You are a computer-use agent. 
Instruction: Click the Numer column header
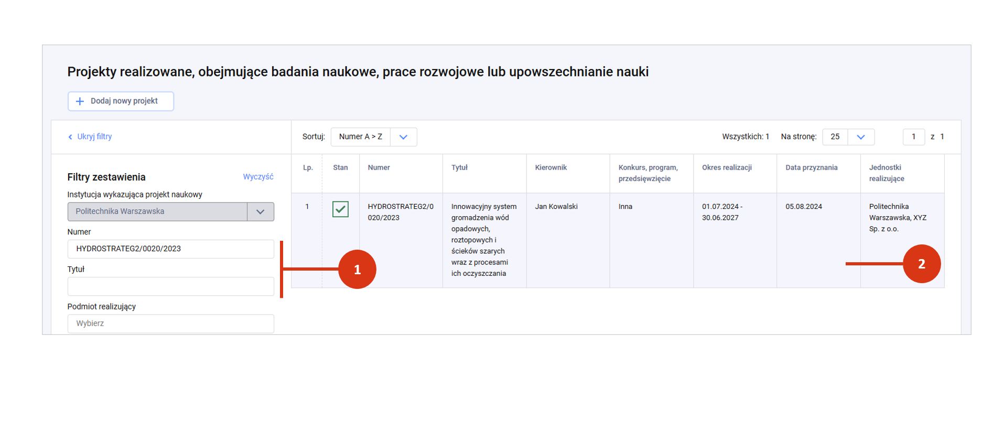tap(379, 167)
